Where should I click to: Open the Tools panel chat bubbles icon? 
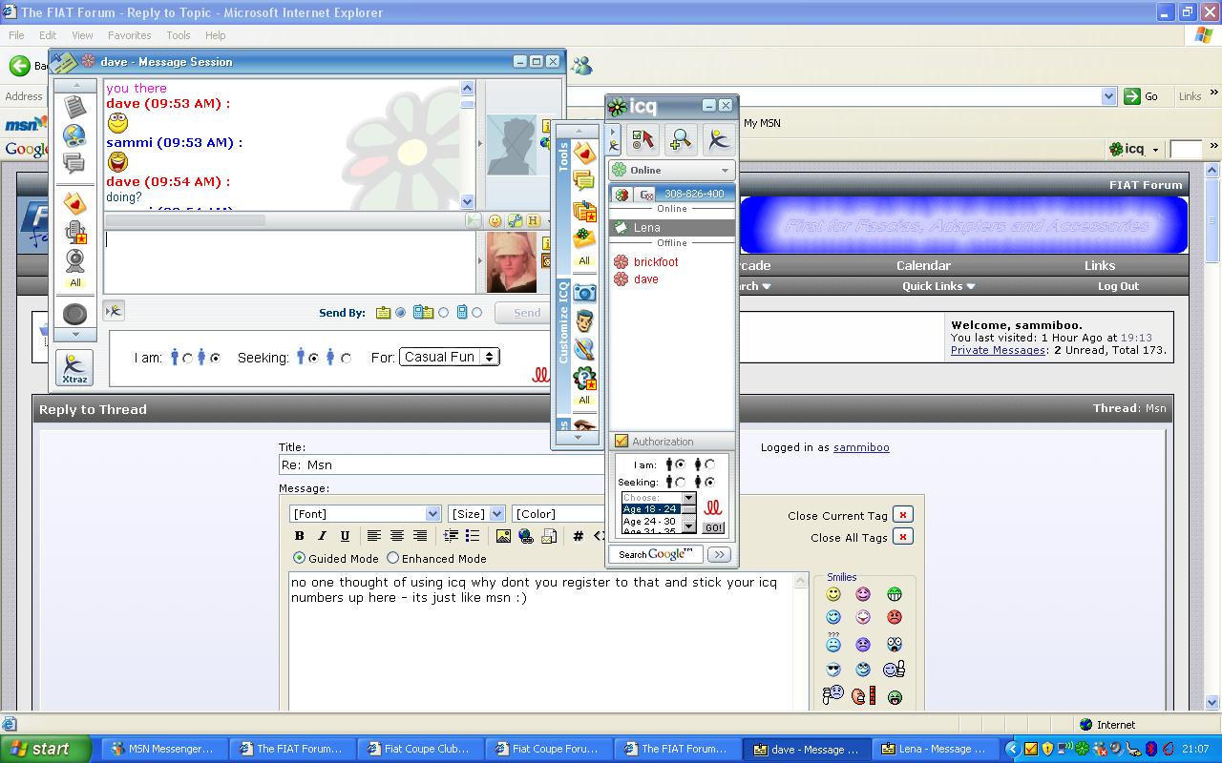click(584, 181)
